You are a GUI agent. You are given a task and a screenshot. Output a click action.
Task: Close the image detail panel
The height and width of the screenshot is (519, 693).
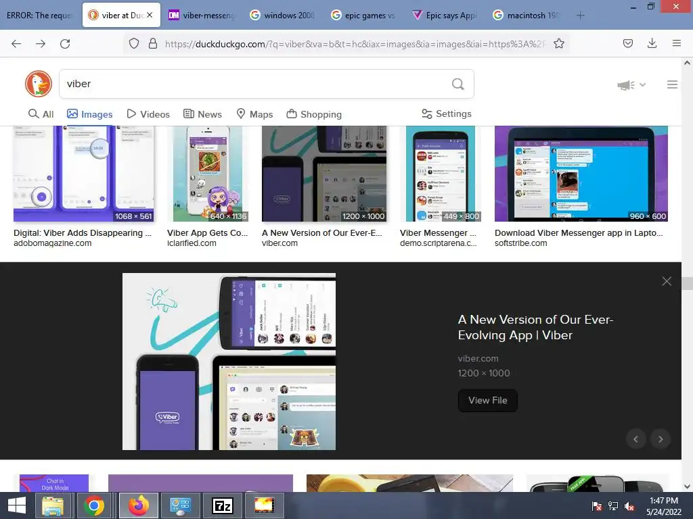[667, 281]
